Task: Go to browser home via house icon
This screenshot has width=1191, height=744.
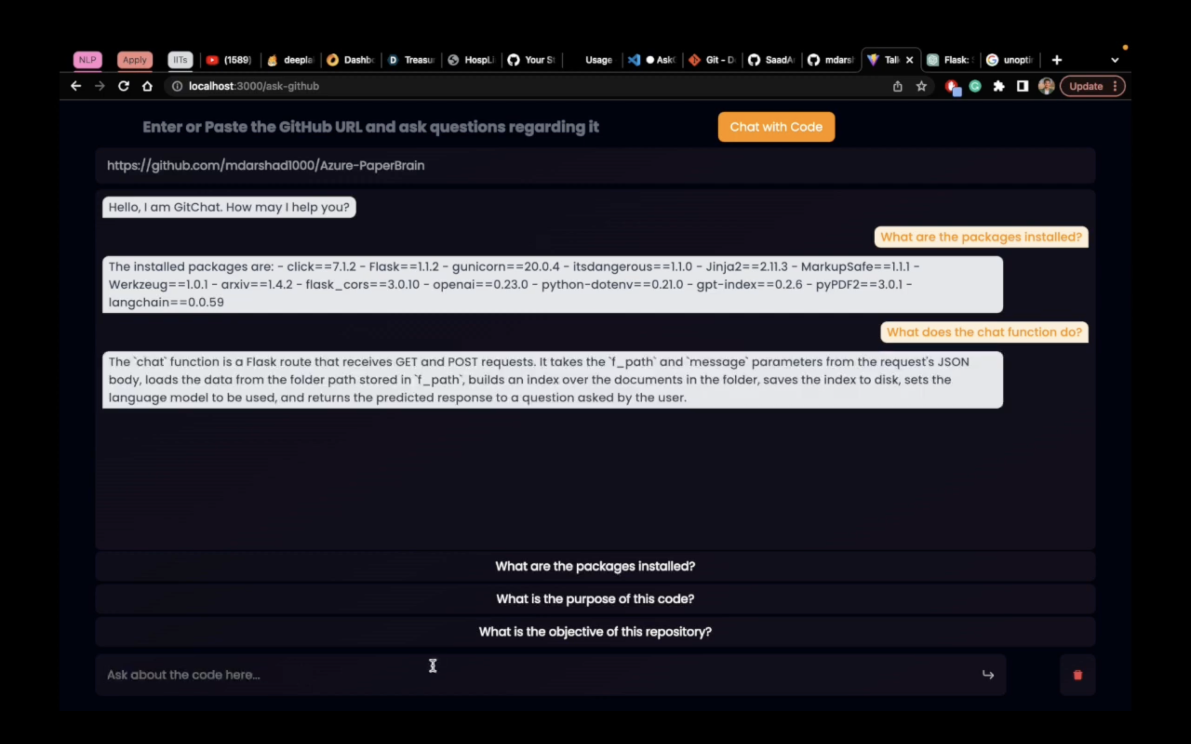Action: [147, 86]
